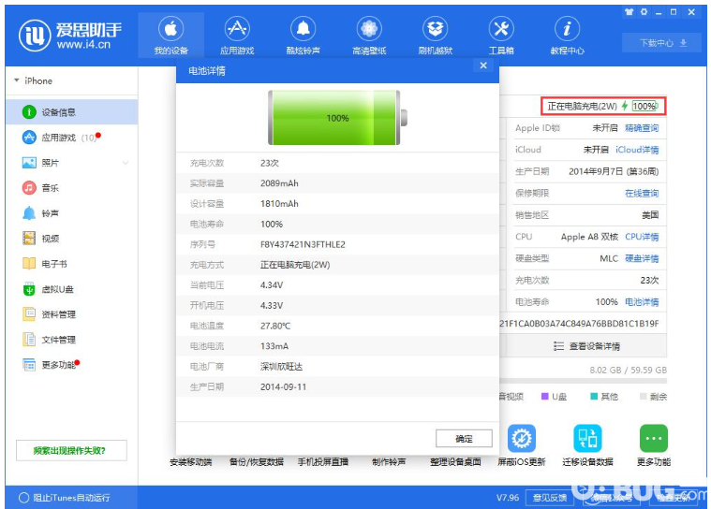Click the i4 爱思助手 logo
This screenshot has width=711, height=509.
(70, 36)
